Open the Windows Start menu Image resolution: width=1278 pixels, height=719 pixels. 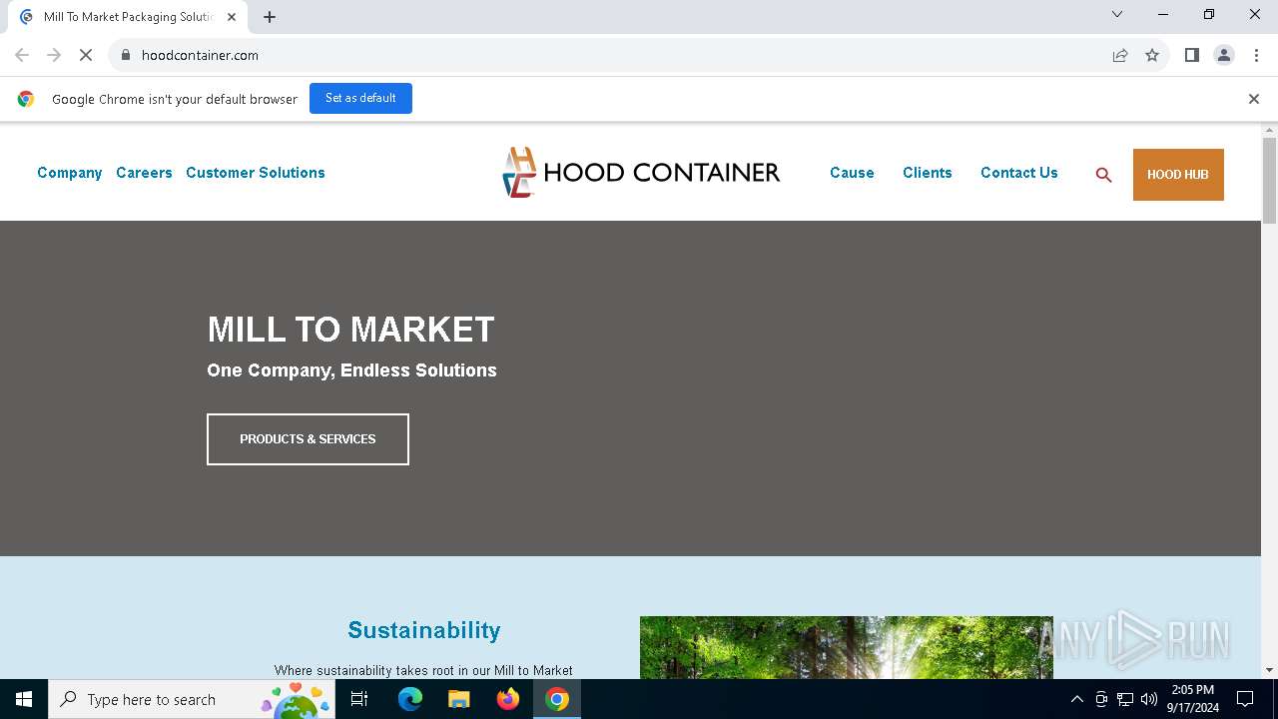click(24, 699)
